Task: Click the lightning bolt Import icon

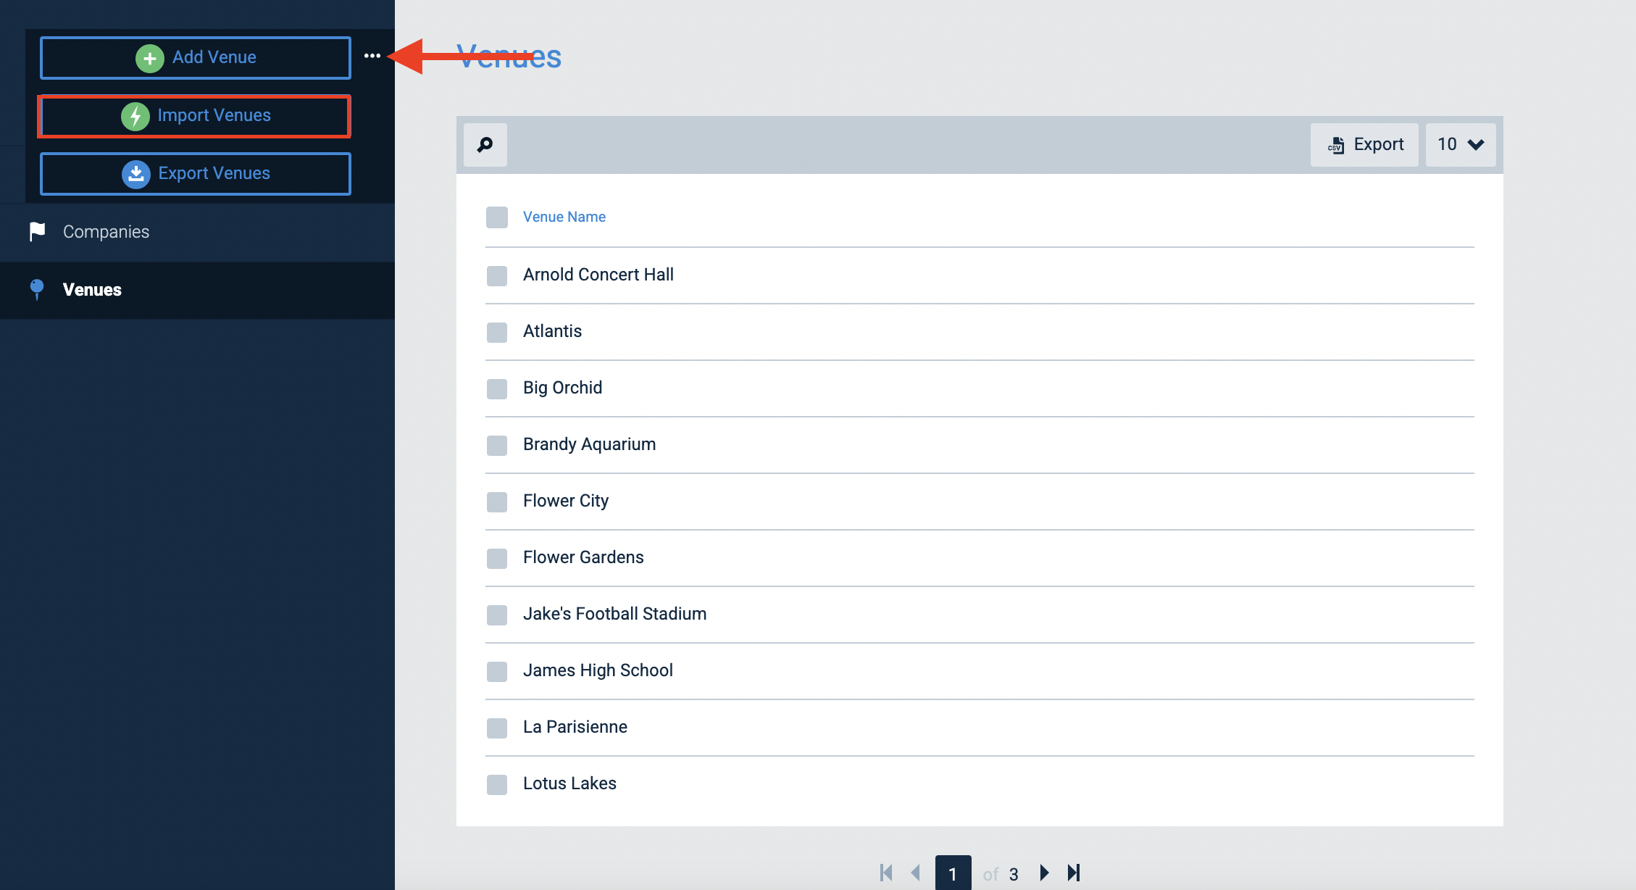Action: [x=135, y=116]
